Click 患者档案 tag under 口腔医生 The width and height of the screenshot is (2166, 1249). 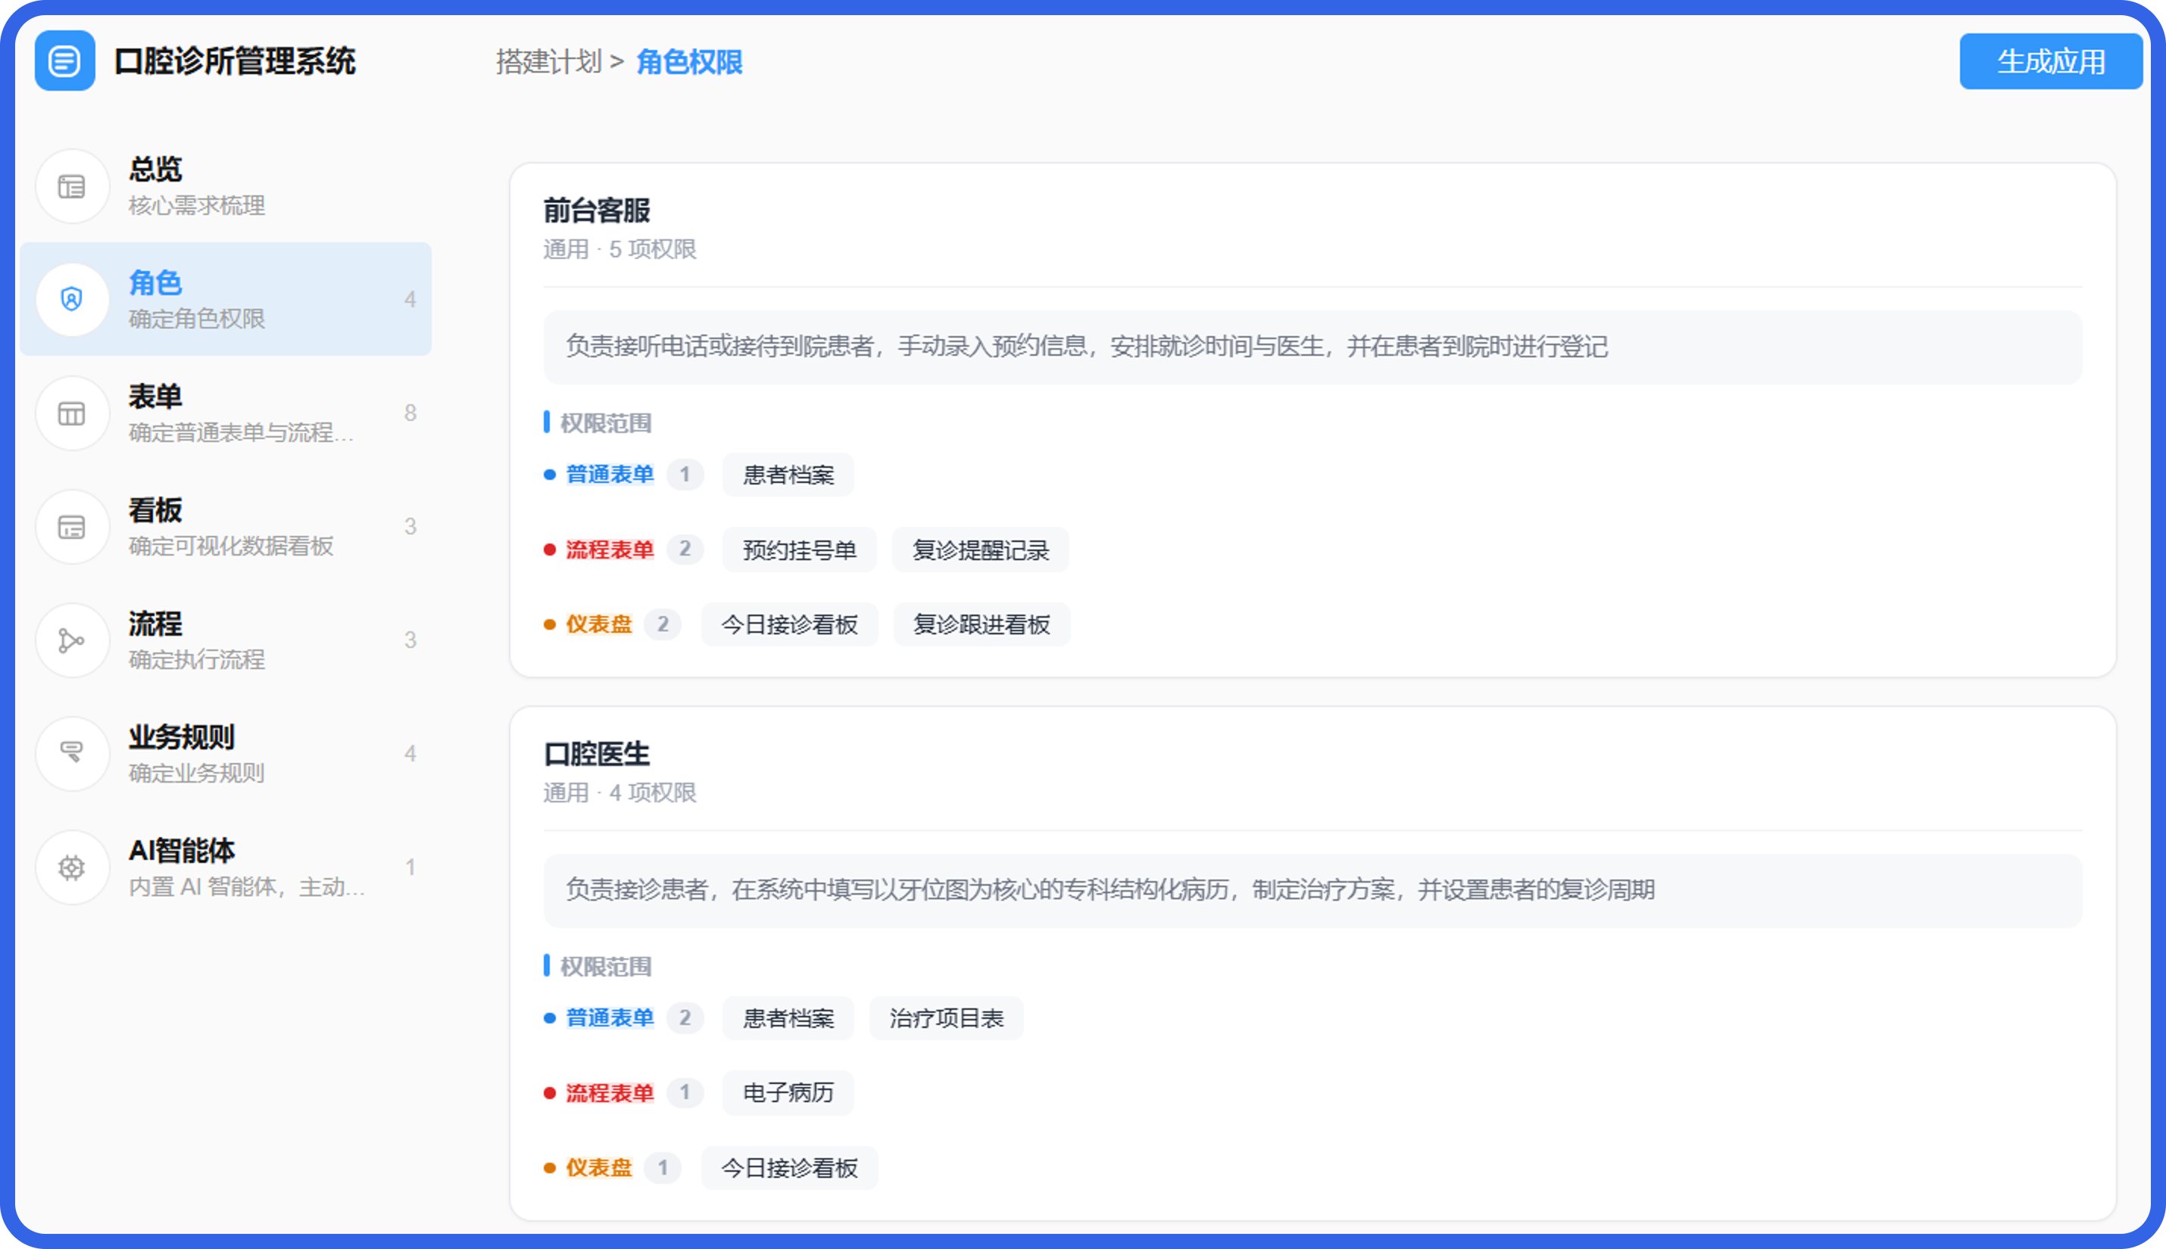point(788,1018)
